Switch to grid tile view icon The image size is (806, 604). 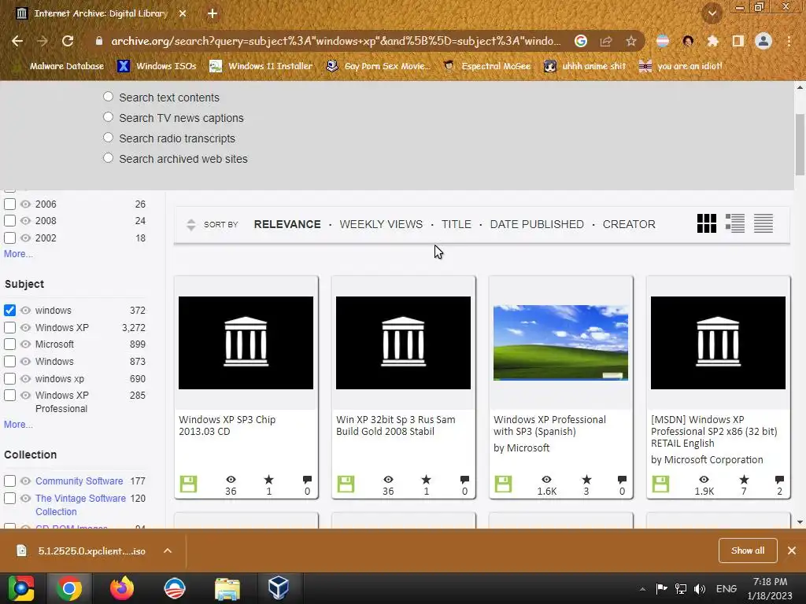[706, 223]
